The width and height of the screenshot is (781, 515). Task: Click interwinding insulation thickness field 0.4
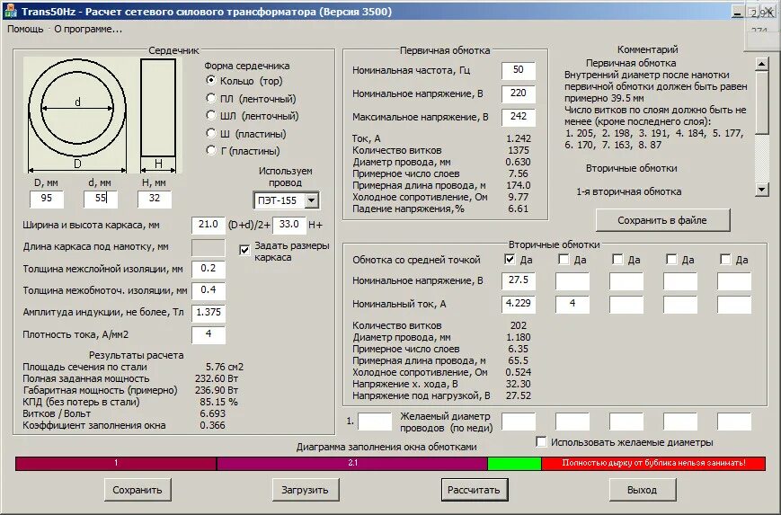pyautogui.click(x=209, y=290)
